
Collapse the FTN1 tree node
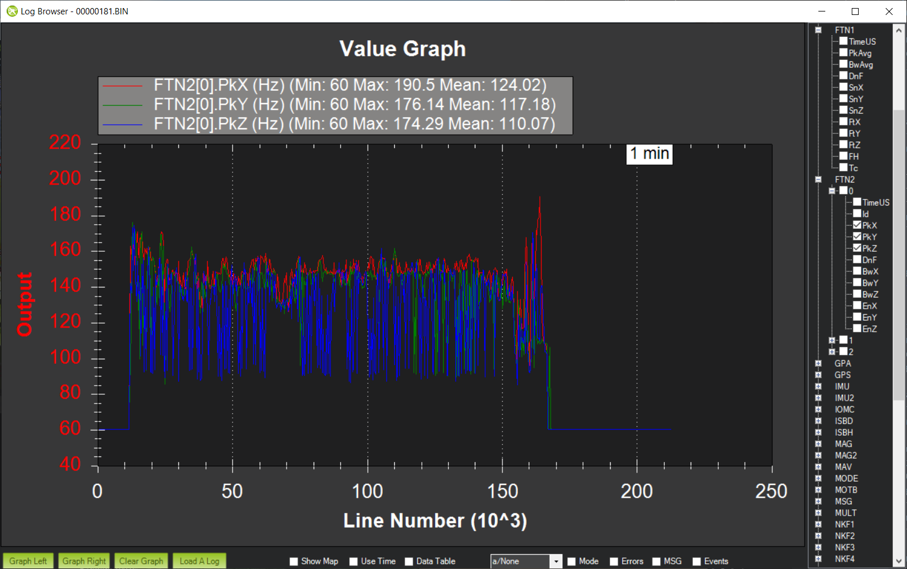point(818,30)
